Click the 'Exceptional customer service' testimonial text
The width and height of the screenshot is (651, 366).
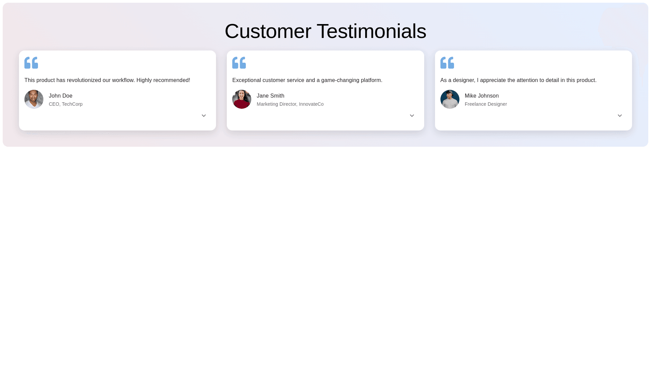[x=307, y=80]
